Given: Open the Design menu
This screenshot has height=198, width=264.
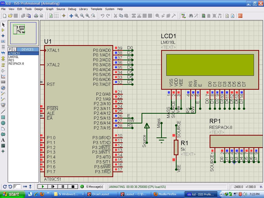Looking at the screenshot, I should (39, 9).
